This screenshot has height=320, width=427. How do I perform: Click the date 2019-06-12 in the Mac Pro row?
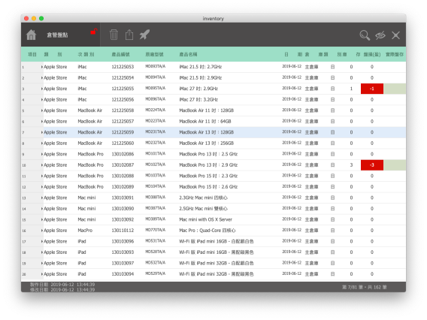(x=292, y=230)
